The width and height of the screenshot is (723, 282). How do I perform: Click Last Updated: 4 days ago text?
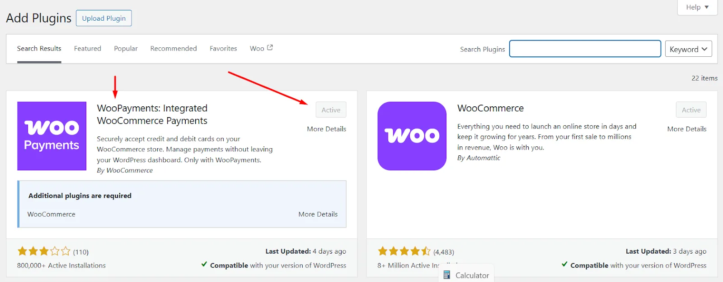[305, 251]
